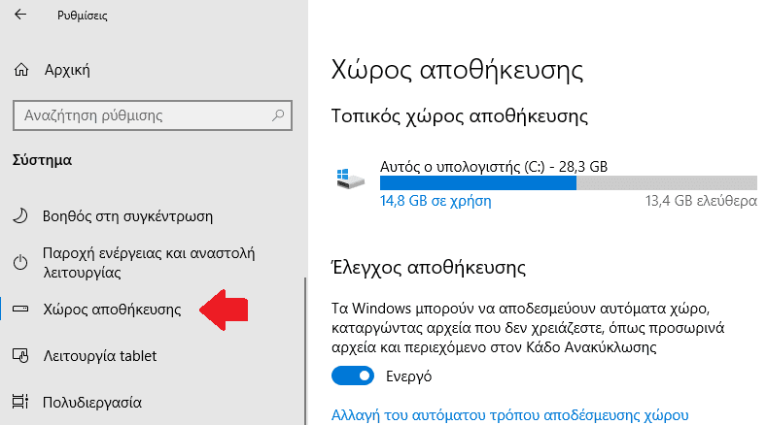Click the sidebar vertical scrollbar
The width and height of the screenshot is (767, 425).
305,350
